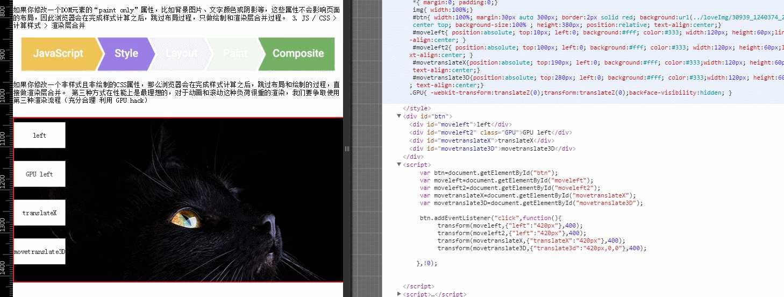Click the "GPU left" white box
Viewport: 784px width, 297px height.
click(39, 174)
